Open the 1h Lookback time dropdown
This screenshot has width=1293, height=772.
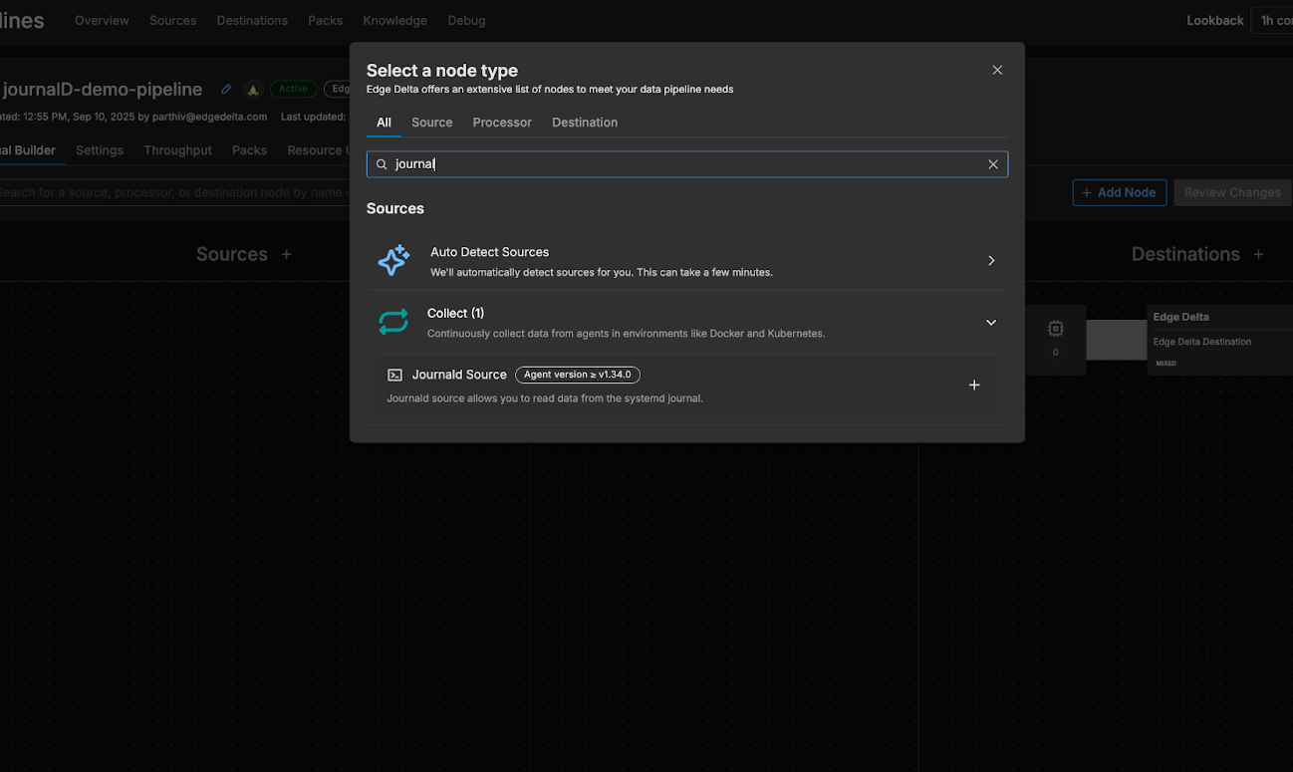coord(1273,20)
